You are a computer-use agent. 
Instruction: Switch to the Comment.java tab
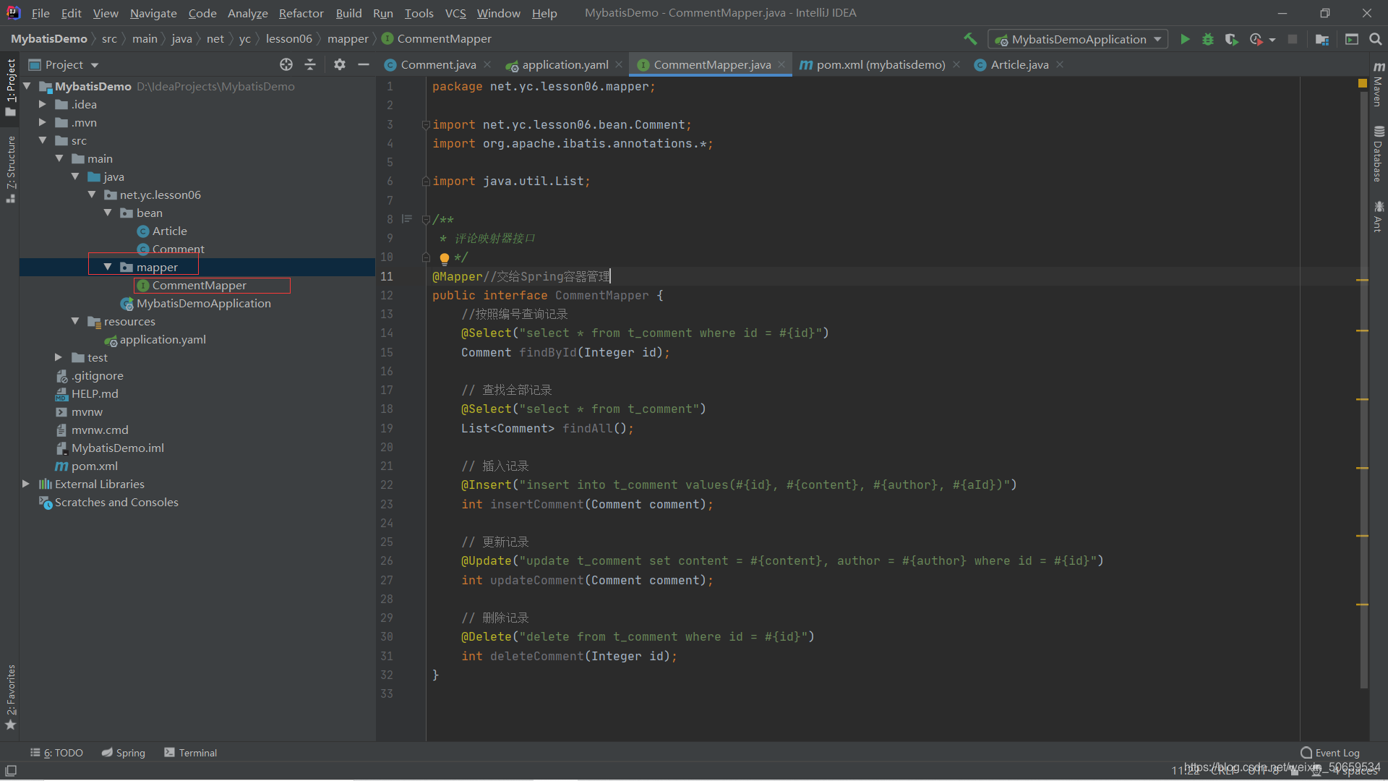(x=437, y=64)
